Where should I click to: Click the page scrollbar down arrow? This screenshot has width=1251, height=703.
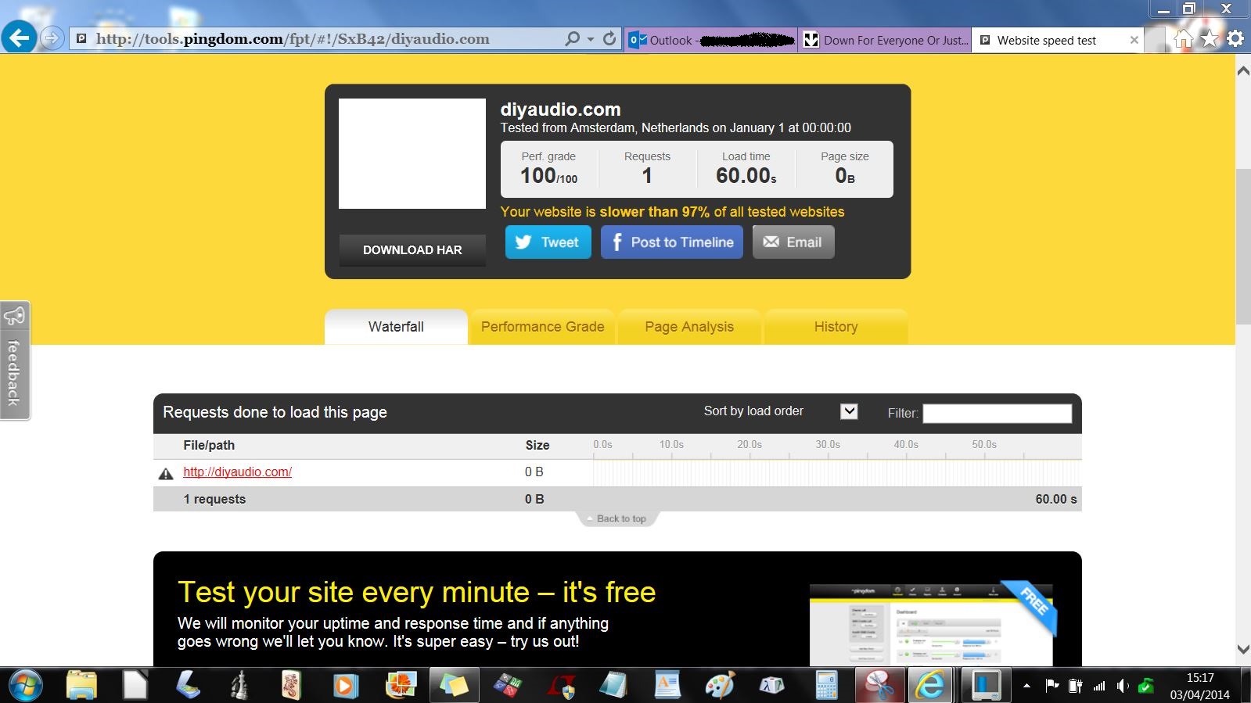coord(1242,650)
